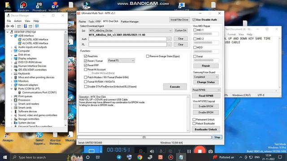This screenshot has height=161, width=287.
Task: Click the Auth file path input field
Action: click(x=127, y=39)
